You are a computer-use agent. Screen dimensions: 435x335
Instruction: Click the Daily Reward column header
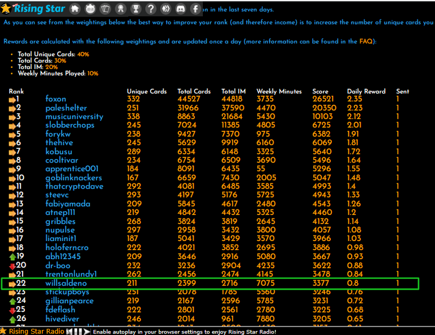pos(366,92)
